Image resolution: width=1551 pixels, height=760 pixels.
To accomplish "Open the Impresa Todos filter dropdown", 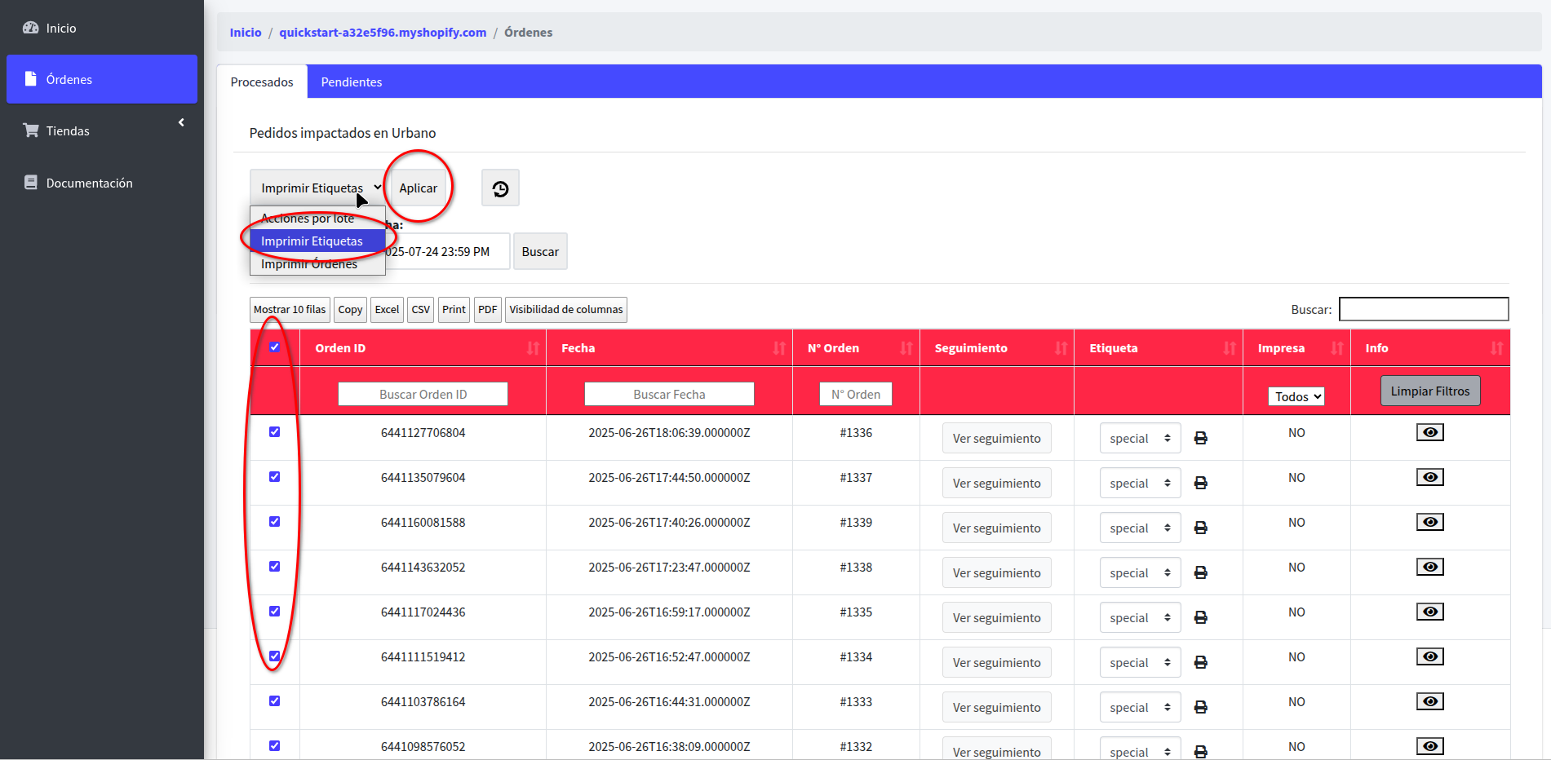I will [1296, 396].
